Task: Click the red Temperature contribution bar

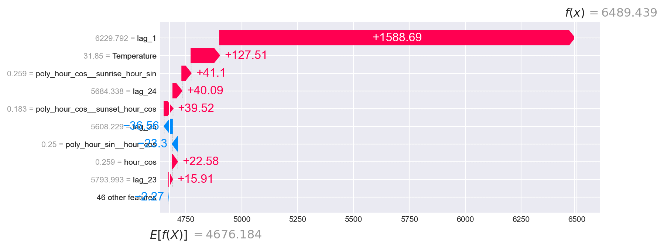Action: [205, 56]
